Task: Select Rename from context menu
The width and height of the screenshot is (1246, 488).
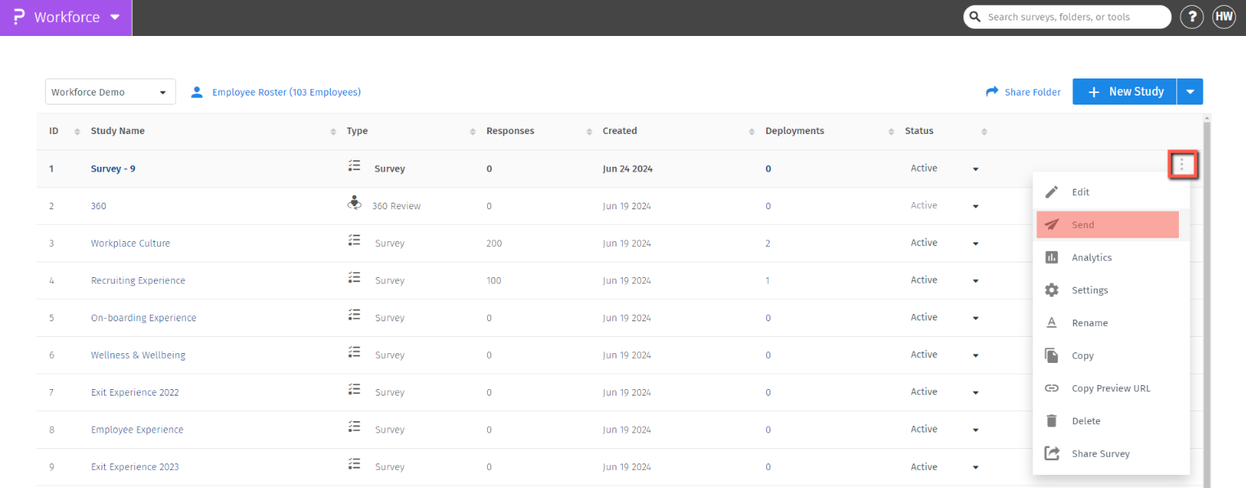Action: (1090, 323)
